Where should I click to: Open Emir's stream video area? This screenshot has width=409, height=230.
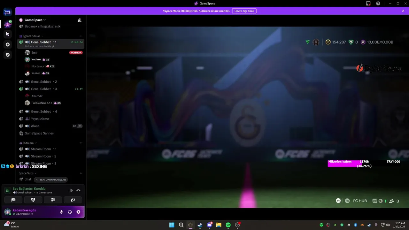tap(248, 117)
